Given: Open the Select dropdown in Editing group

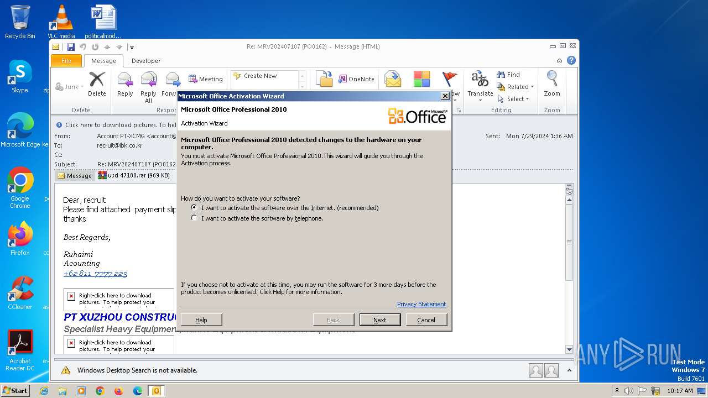Looking at the screenshot, I should tap(514, 99).
